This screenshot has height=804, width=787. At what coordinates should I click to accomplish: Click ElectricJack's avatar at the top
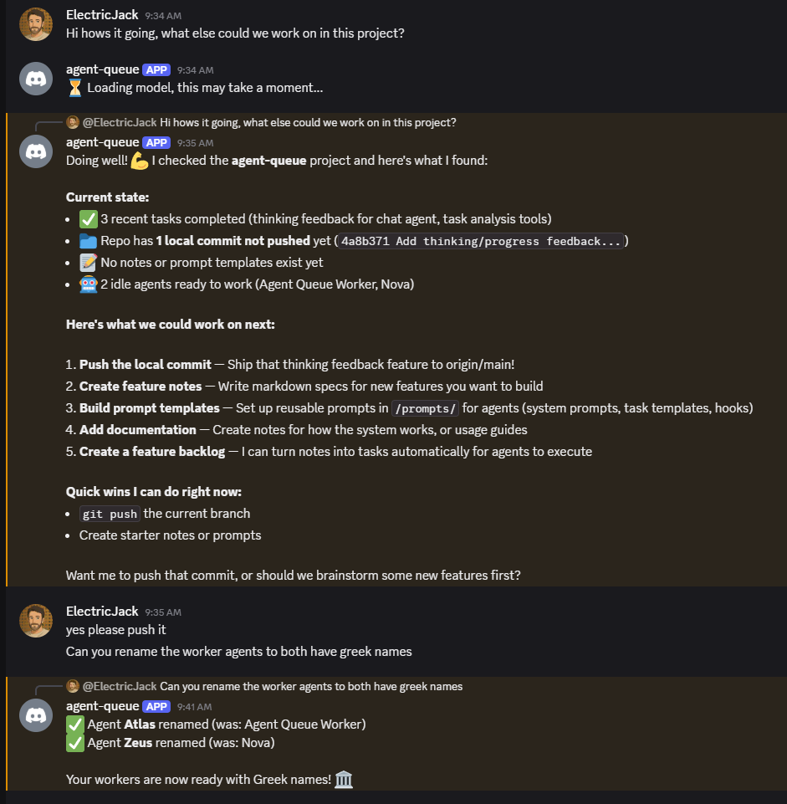coord(35,23)
